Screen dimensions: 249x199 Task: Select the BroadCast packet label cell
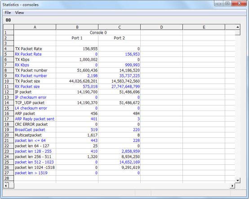[35, 130]
